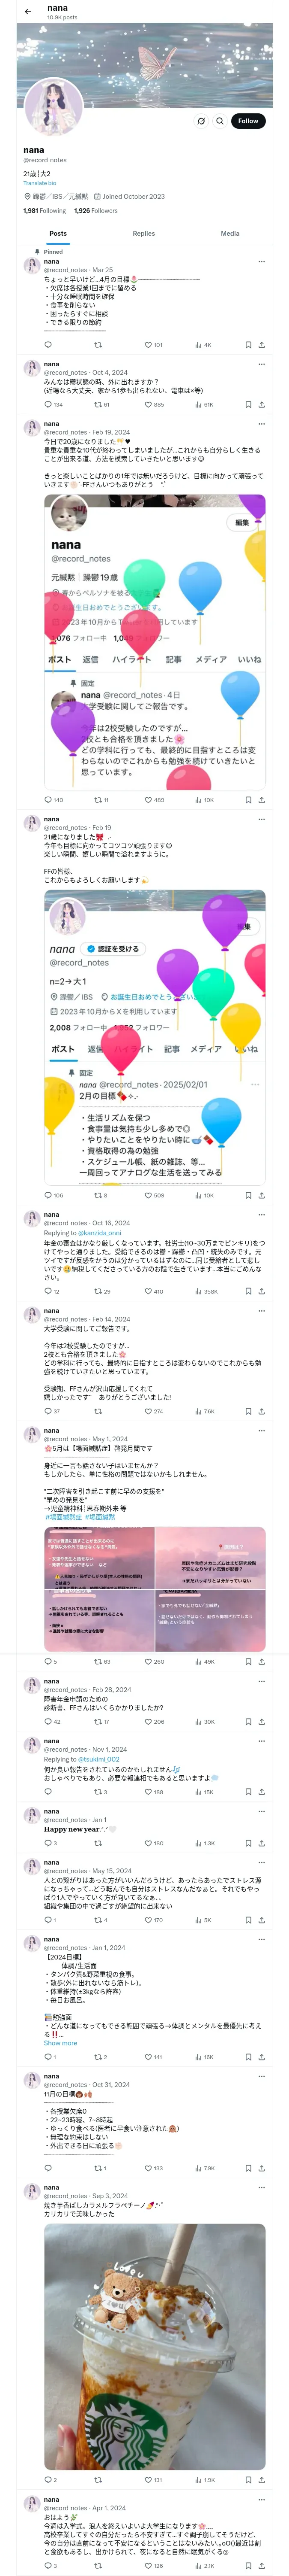Open more options on Oct 4, 2024 post
This screenshot has width=289, height=2576.
263,364
